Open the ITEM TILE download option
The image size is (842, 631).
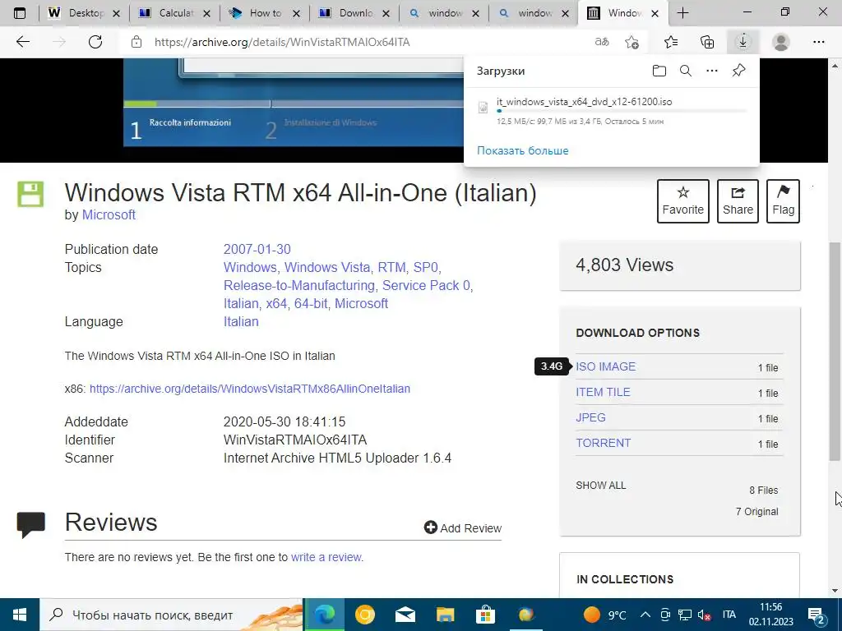coord(603,392)
